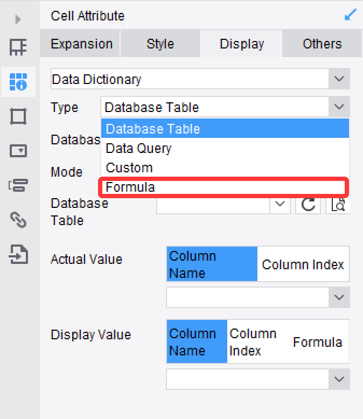The width and height of the screenshot is (363, 419).
Task: Click the Display Value label
Action: (x=91, y=334)
